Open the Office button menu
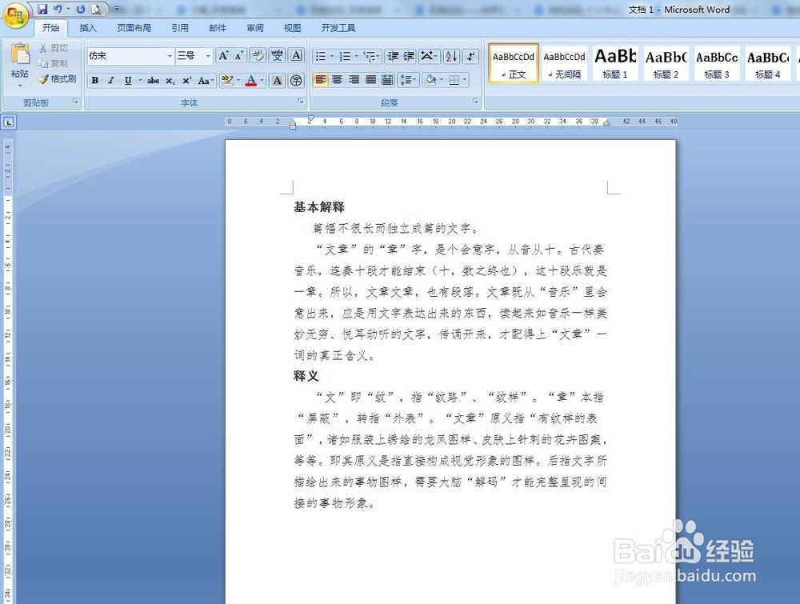The width and height of the screenshot is (800, 604). (x=14, y=14)
